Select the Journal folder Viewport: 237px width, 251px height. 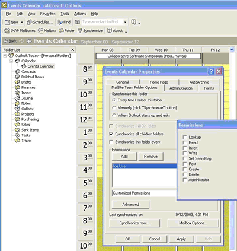[x=24, y=99]
